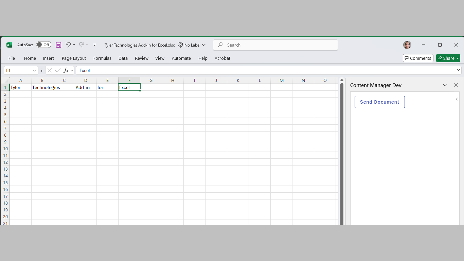This screenshot has height=261, width=464.
Task: Redo the last undone action
Action: (x=82, y=45)
